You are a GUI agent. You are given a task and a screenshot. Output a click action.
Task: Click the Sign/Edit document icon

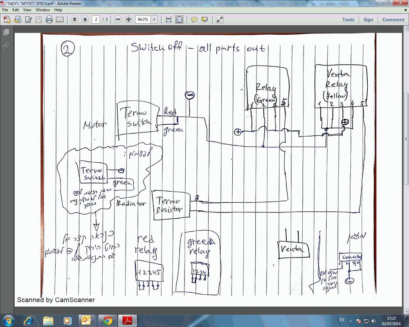coord(28,20)
